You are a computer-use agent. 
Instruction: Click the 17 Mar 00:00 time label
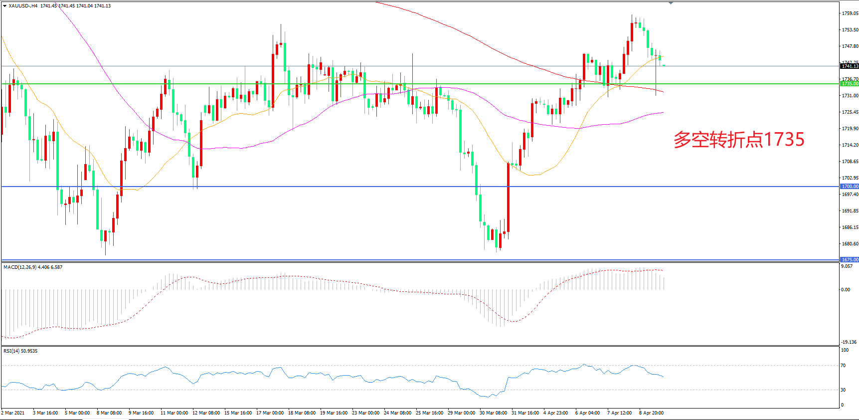(x=270, y=413)
